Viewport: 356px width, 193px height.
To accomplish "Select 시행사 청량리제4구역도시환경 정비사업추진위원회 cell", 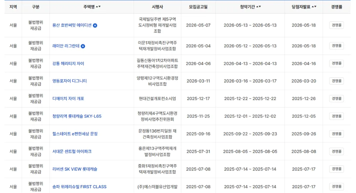I will click(157, 116).
